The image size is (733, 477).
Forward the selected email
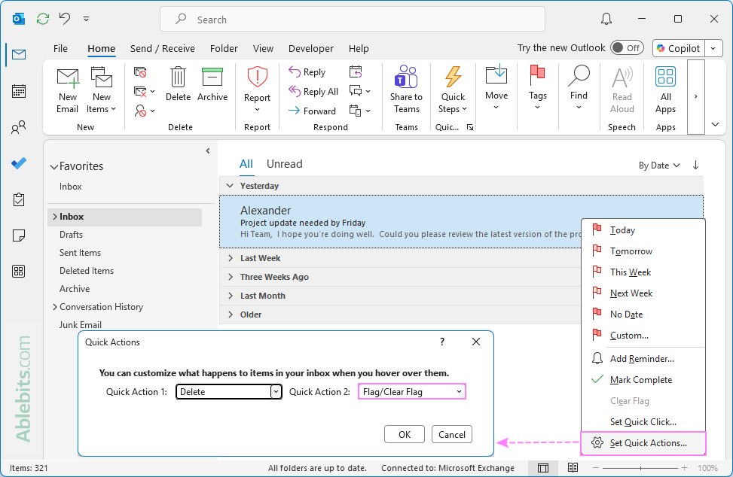[x=313, y=111]
